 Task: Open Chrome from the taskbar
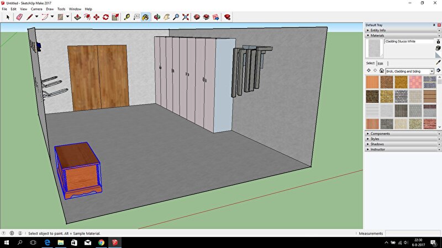coord(101,242)
